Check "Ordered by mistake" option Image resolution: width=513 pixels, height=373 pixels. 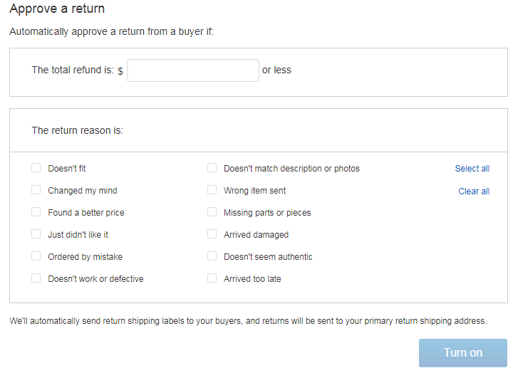click(36, 256)
